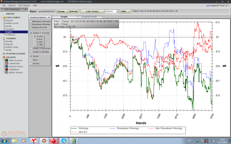This screenshot has width=231, height=144.
Task: Expand Suggested FAQs dropdown arrow
Action: [x=229, y=6]
